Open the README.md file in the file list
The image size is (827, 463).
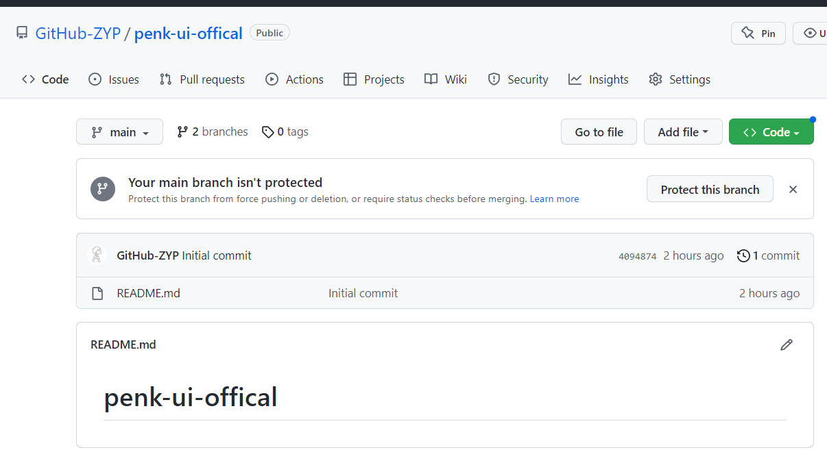click(x=149, y=293)
